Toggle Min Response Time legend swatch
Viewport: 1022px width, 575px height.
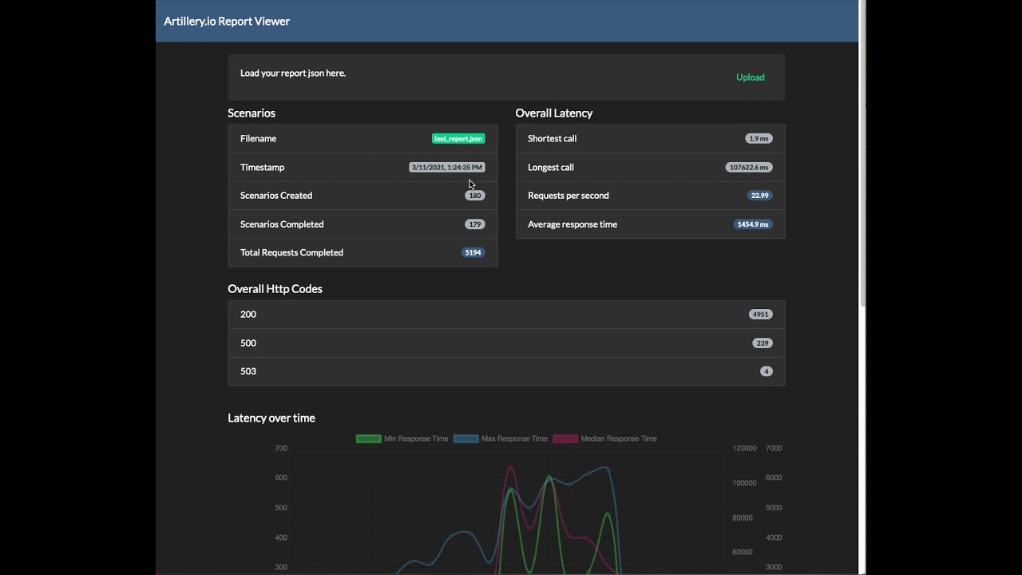368,438
